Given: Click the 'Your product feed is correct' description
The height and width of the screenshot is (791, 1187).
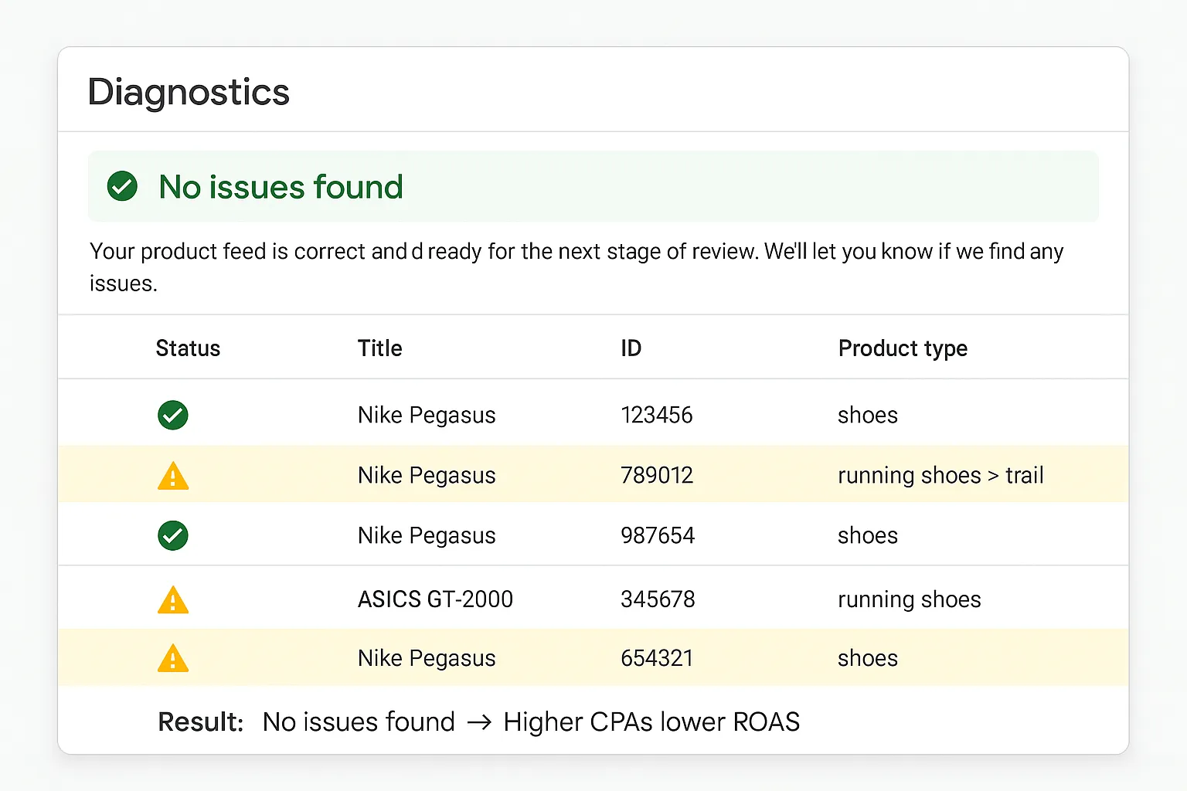Looking at the screenshot, I should (x=576, y=266).
